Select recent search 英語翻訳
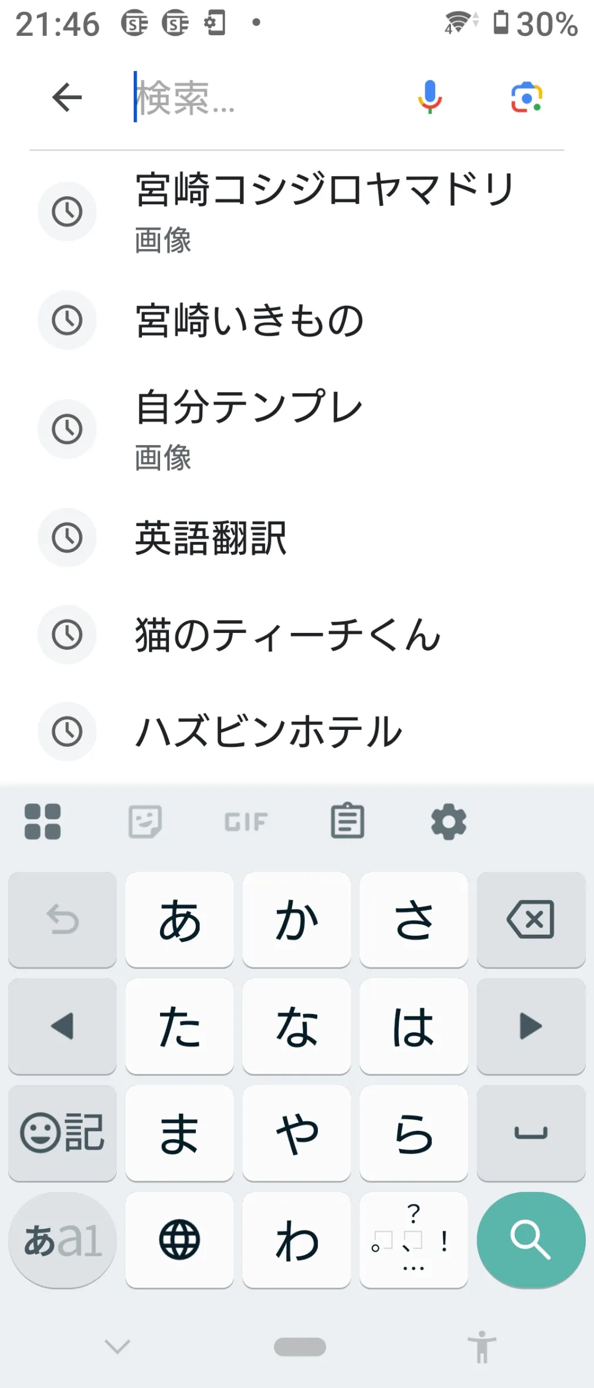This screenshot has height=1388, width=594. pyautogui.click(x=297, y=538)
